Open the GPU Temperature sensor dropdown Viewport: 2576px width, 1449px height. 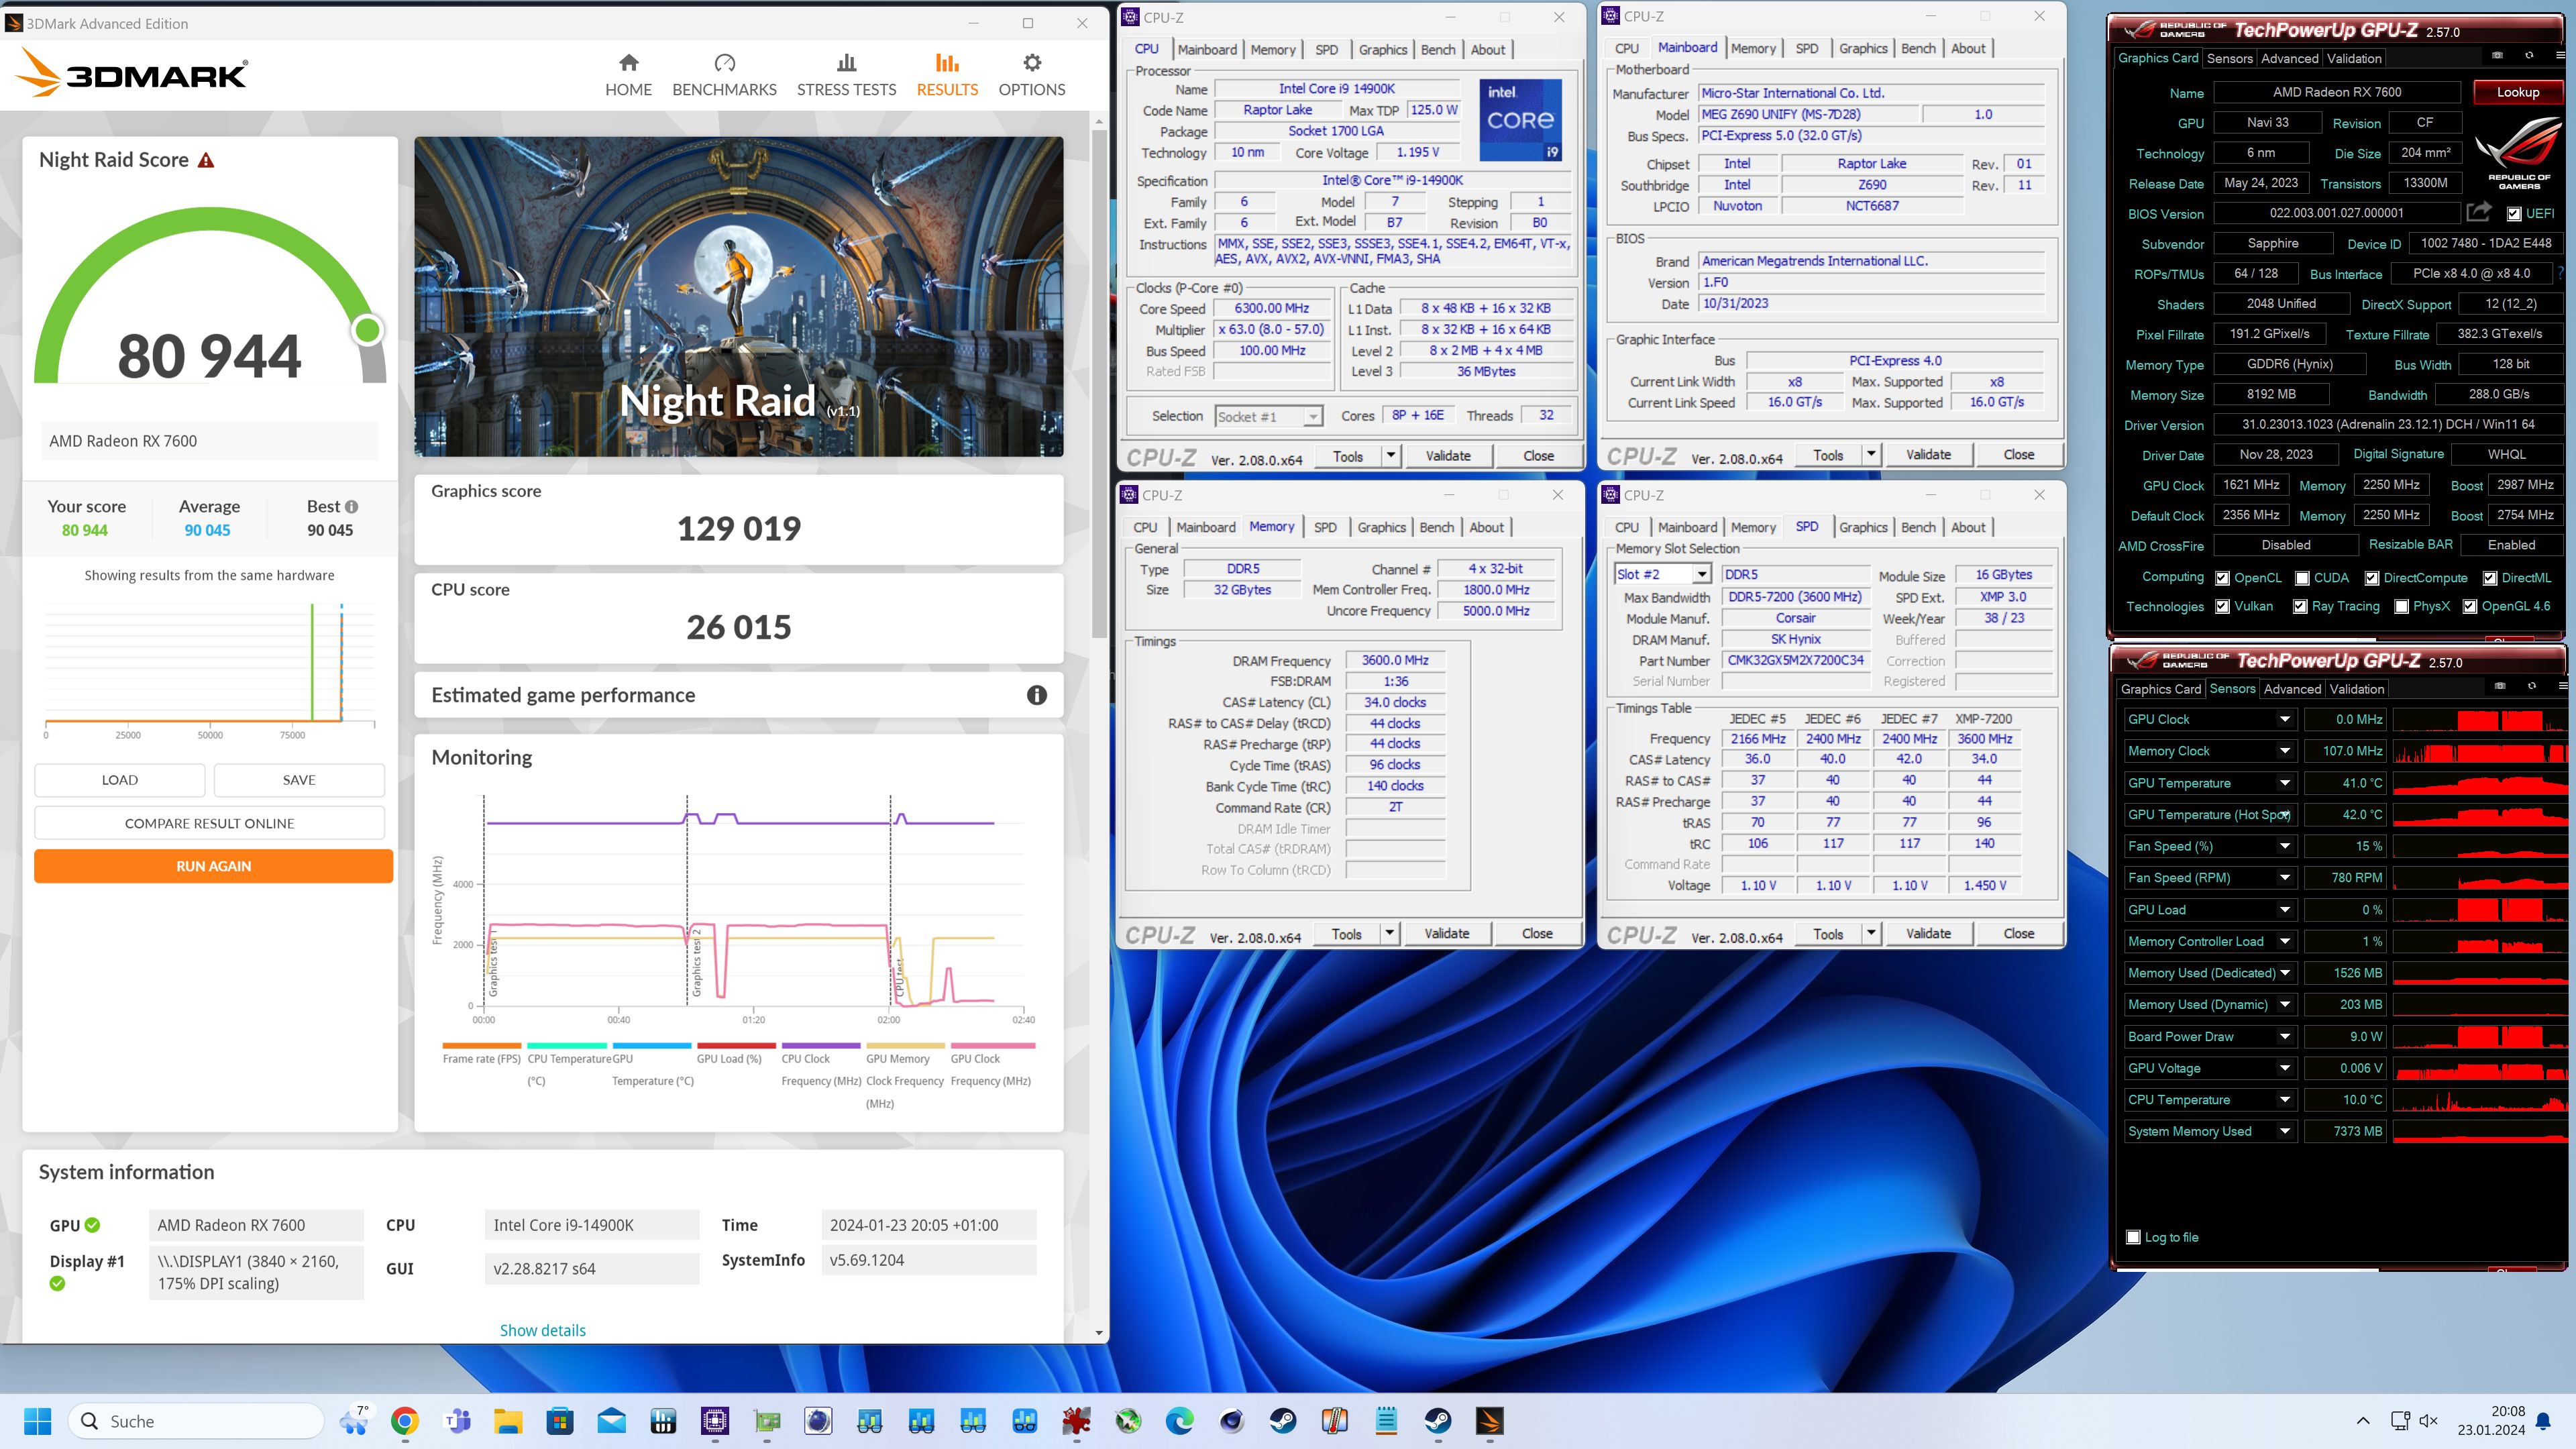click(2284, 783)
